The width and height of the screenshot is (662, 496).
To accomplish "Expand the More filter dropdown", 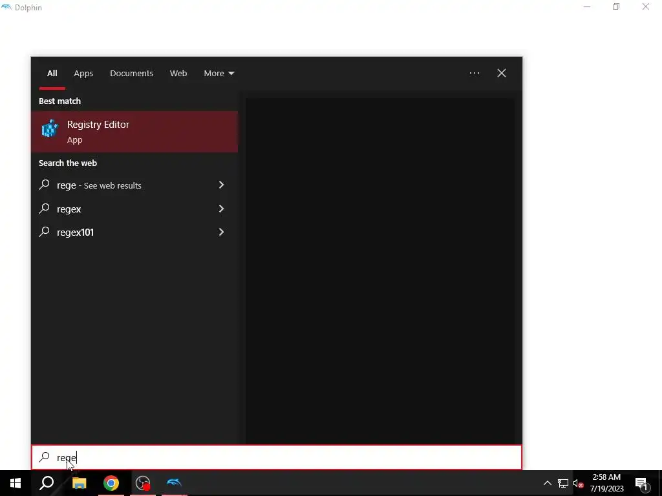I will click(219, 74).
